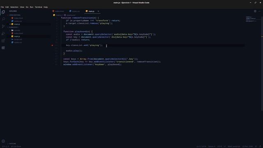263x148 pixels.
Task: Open the Extensions view
Action: point(3,41)
